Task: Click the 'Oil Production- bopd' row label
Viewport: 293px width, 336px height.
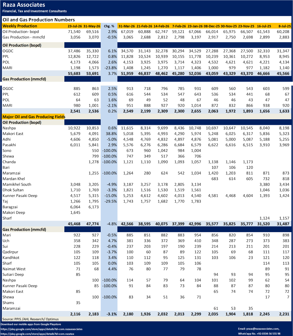Action: coord(21,32)
